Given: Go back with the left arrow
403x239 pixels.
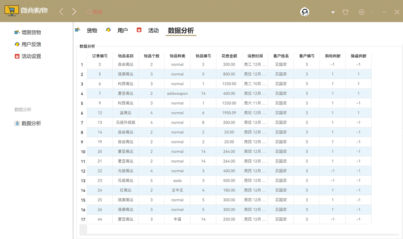Looking at the screenshot, I should (x=61, y=12).
